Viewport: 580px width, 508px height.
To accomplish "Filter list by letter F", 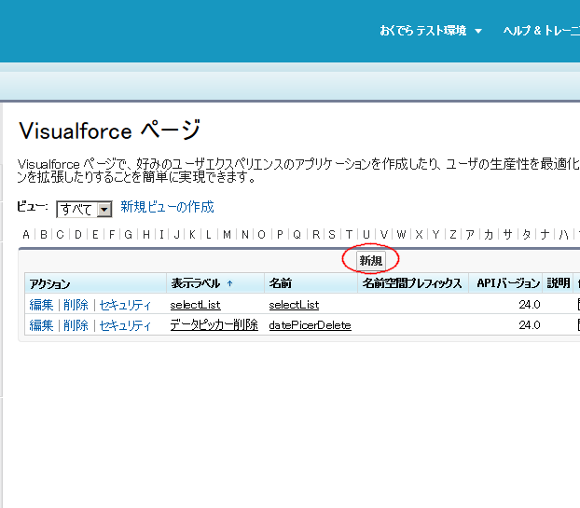I will (x=112, y=235).
